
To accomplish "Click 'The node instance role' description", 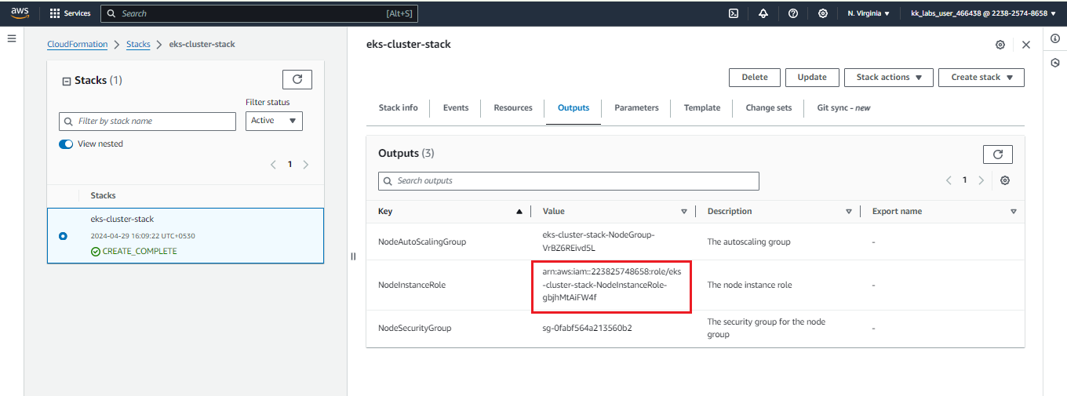I will pos(750,285).
